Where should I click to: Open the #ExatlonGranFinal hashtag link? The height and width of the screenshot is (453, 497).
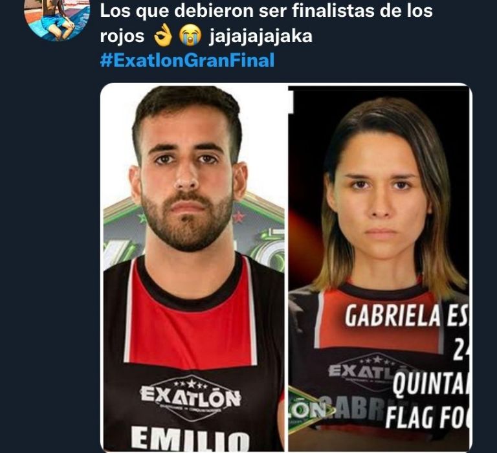pos(187,60)
